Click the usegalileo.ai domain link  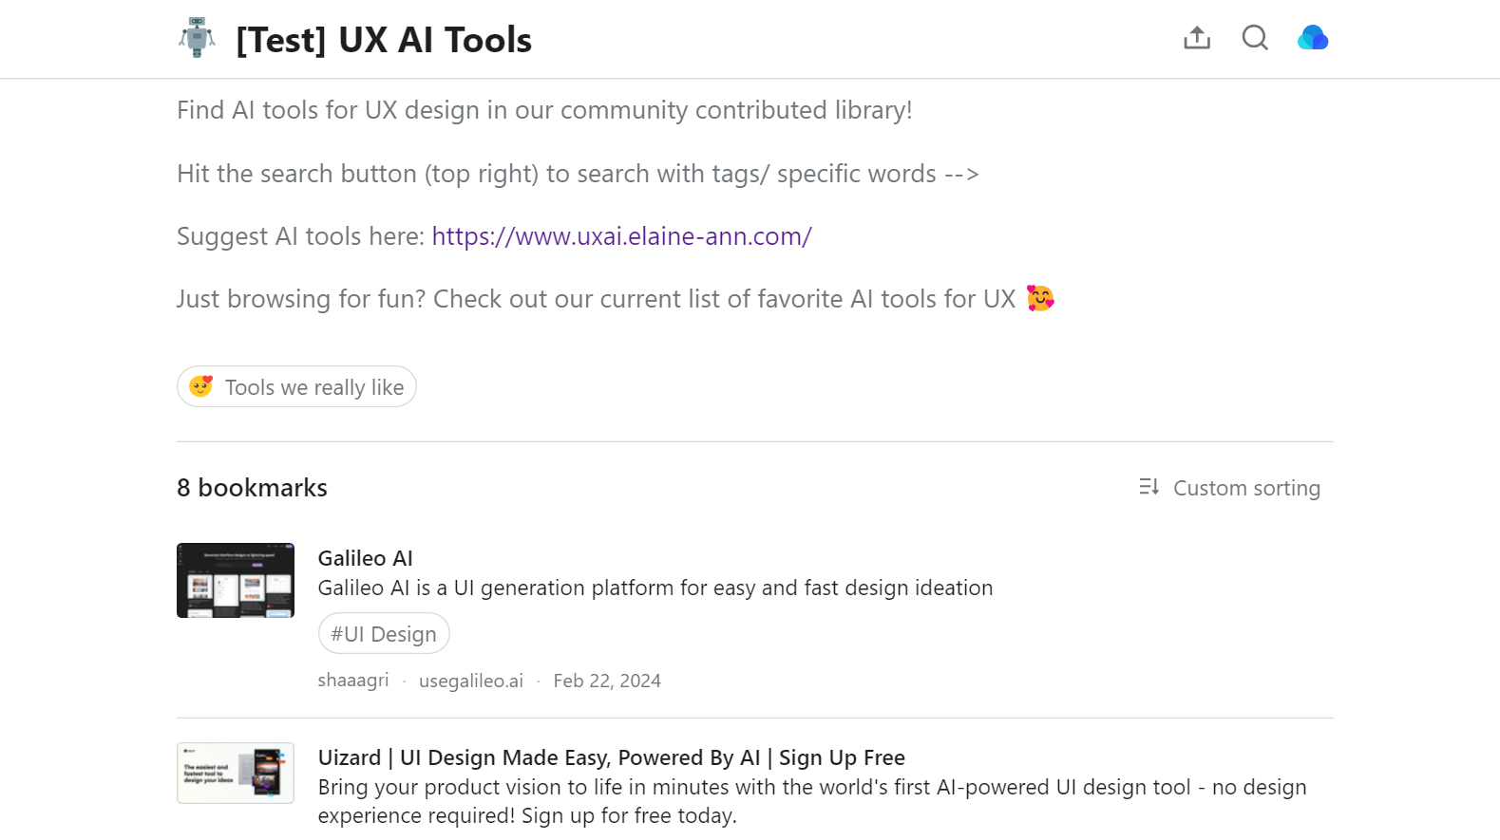pos(471,681)
